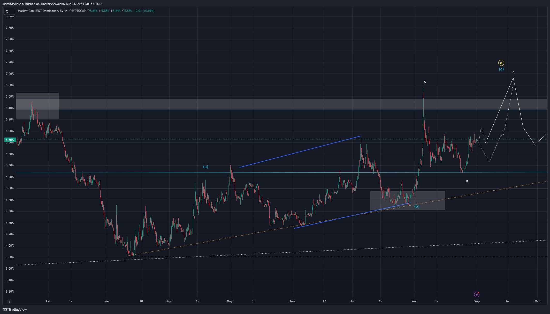Click the green 5.85% current price tag
This screenshot has width=550, height=314.
click(10, 140)
